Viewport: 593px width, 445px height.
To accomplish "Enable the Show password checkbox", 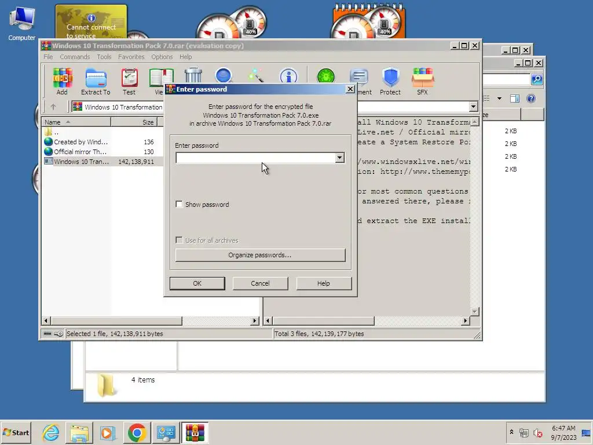I will click(x=180, y=205).
